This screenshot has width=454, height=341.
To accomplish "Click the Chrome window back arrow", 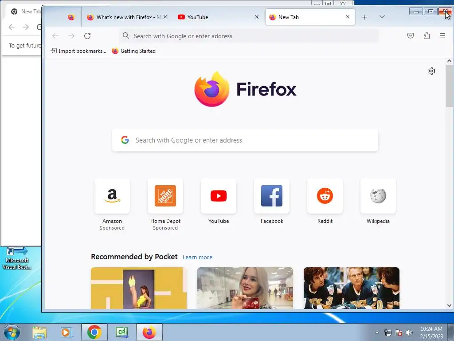I will tap(12, 27).
